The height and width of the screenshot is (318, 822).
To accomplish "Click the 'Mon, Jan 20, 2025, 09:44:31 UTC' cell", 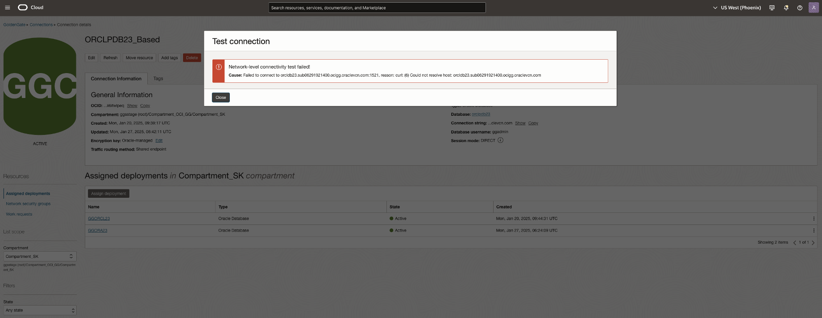I will pos(527,219).
